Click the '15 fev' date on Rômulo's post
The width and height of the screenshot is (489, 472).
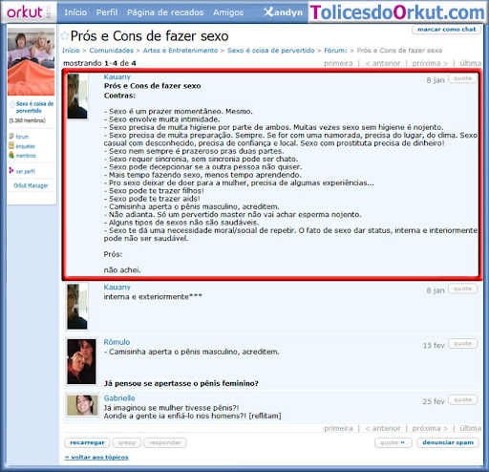tap(434, 346)
